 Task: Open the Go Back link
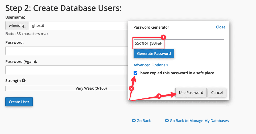pos(144,121)
